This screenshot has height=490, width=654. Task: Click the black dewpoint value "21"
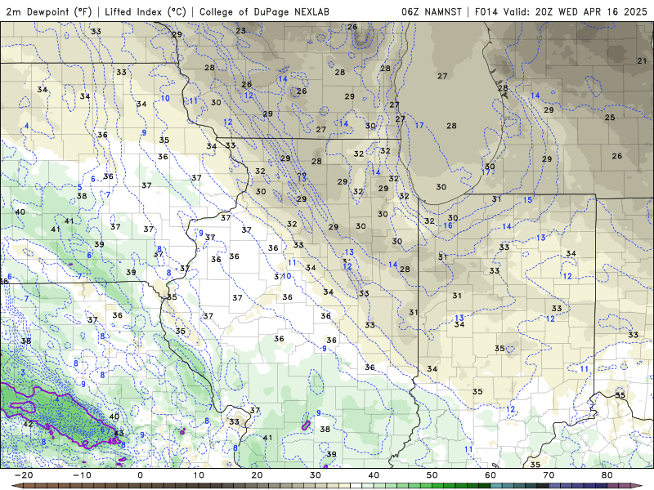coord(642,60)
